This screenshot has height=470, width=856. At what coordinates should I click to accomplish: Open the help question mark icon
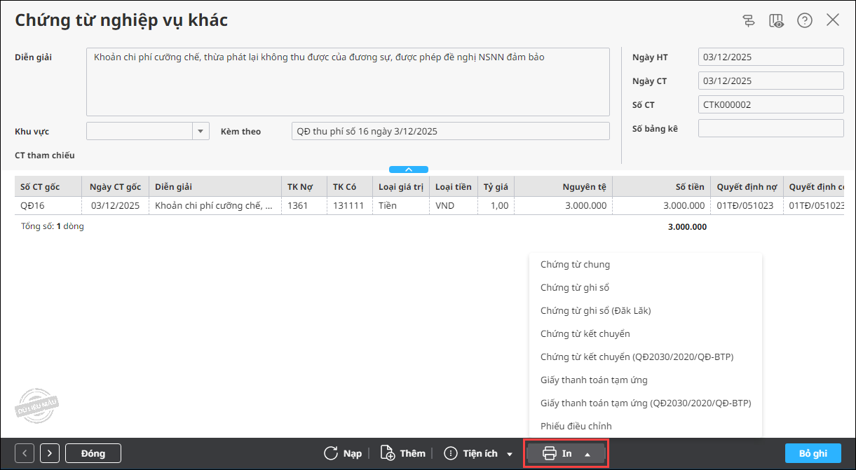(805, 20)
